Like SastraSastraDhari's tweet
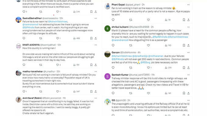Viewport: 207px width, 116px height. [x=58, y=38]
